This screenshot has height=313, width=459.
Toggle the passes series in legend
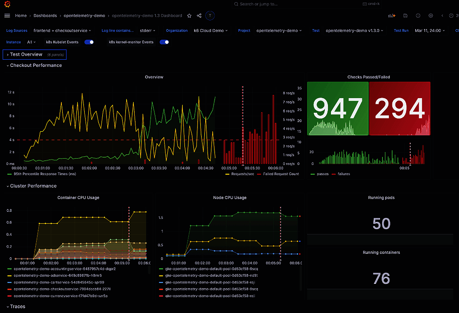pyautogui.click(x=322, y=174)
